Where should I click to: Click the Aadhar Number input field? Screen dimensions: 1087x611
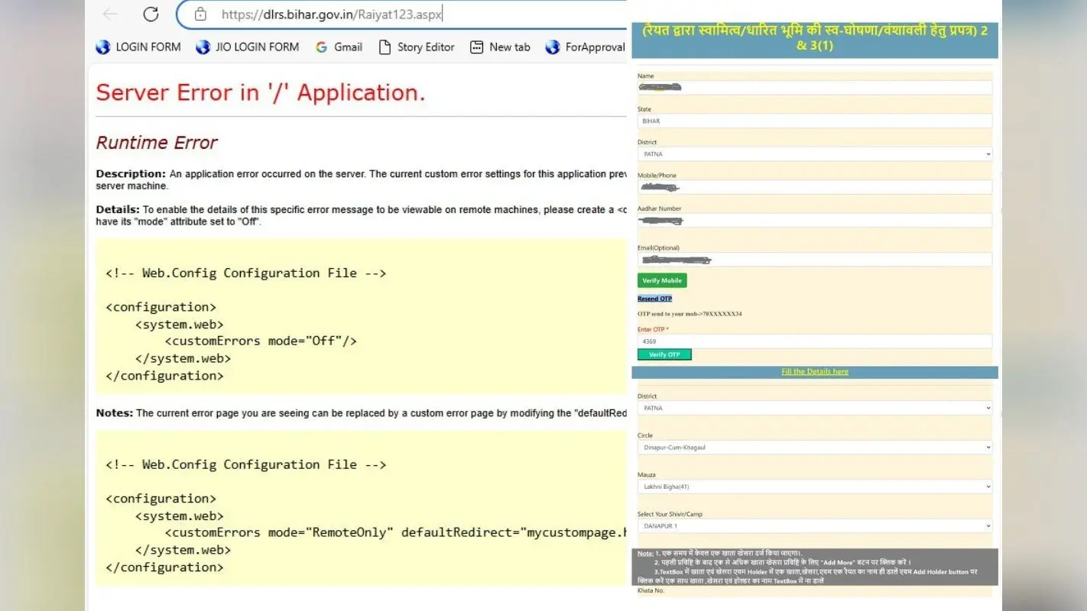point(815,220)
